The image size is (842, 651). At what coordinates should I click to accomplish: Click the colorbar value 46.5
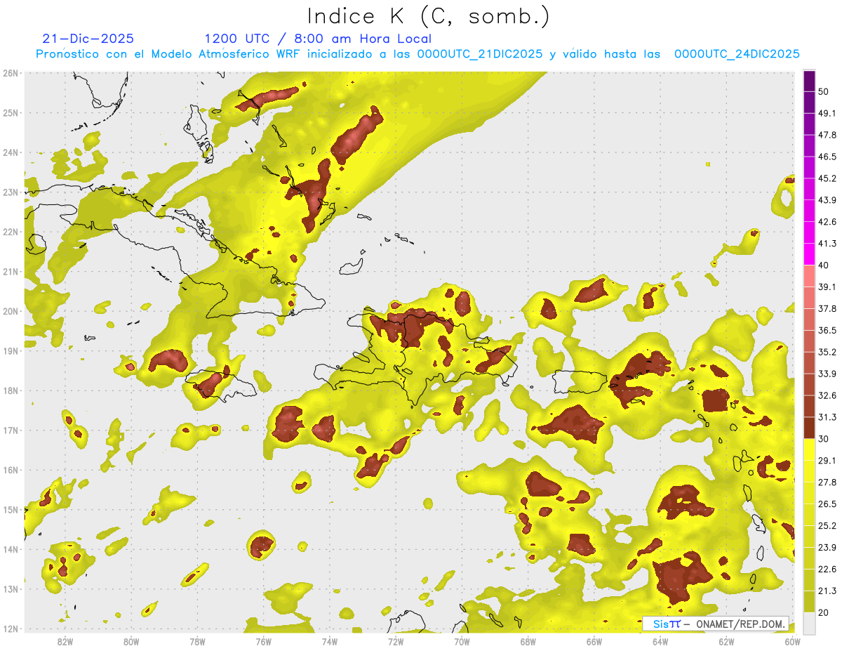point(827,157)
